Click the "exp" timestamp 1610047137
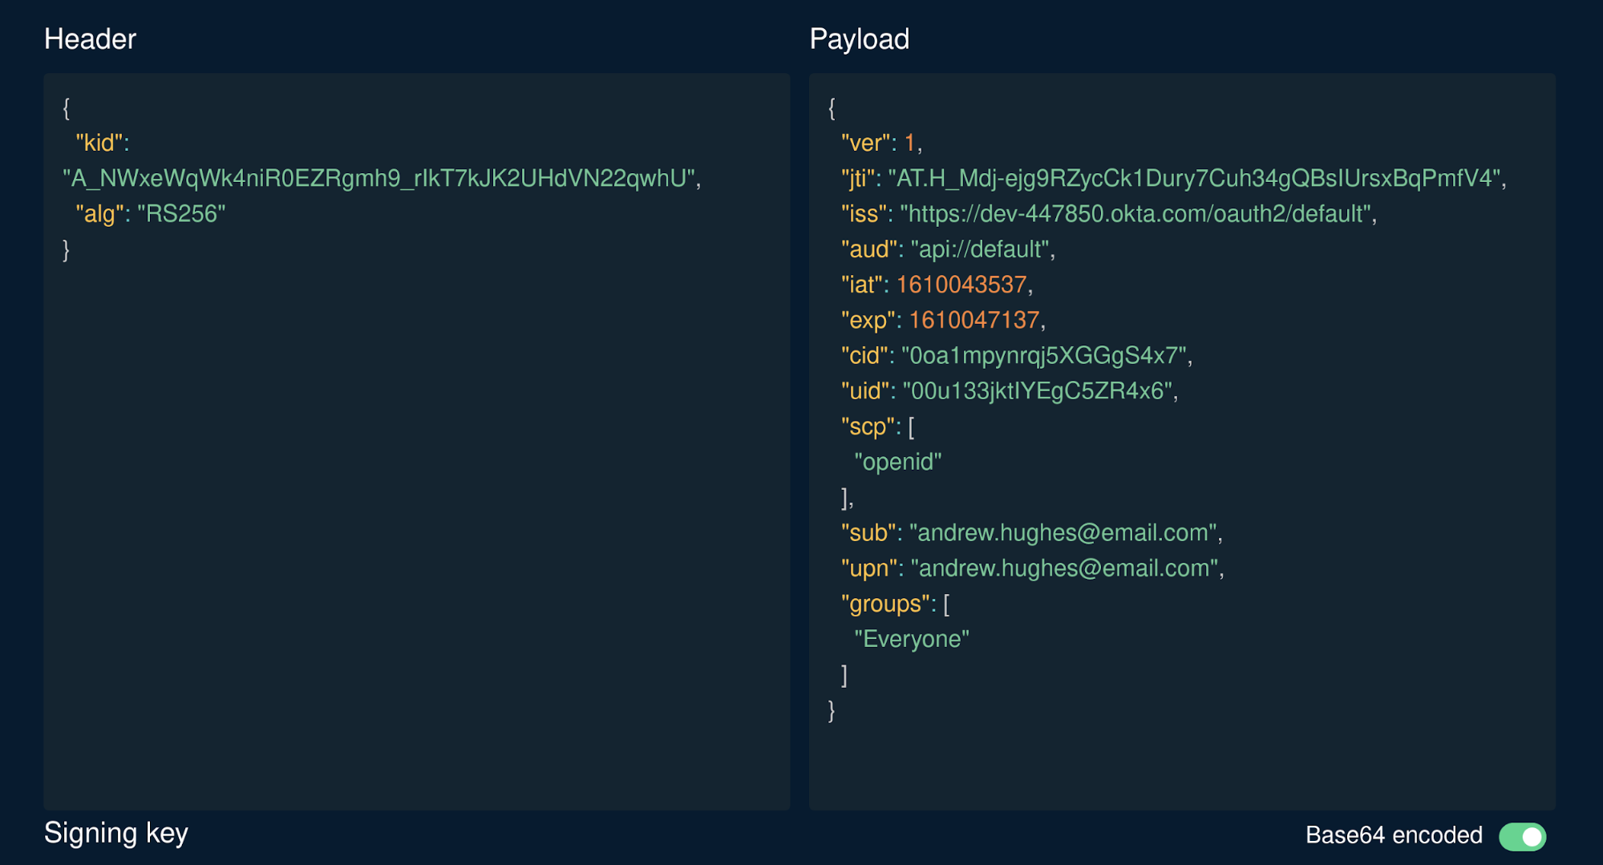This screenshot has height=865, width=1603. (x=974, y=320)
